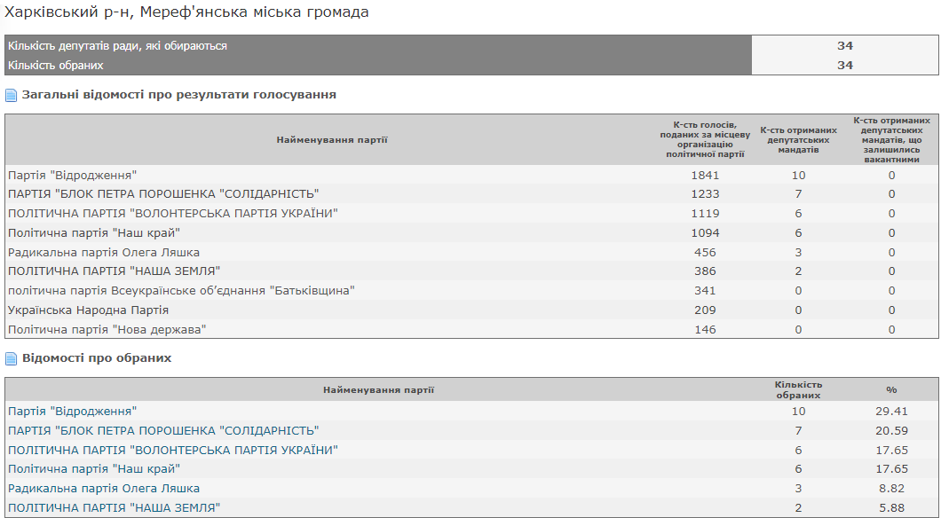Click the "Загальні відомості про результати голосування" heading
The width and height of the screenshot is (941, 518).
178,95
